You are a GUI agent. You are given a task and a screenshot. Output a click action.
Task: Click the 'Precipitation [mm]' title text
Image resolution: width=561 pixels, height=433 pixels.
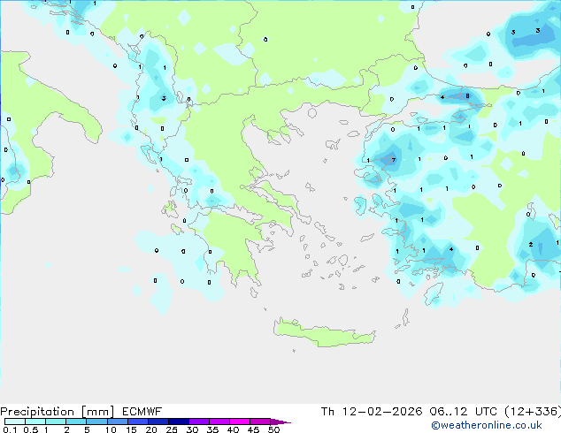pyautogui.click(x=58, y=412)
